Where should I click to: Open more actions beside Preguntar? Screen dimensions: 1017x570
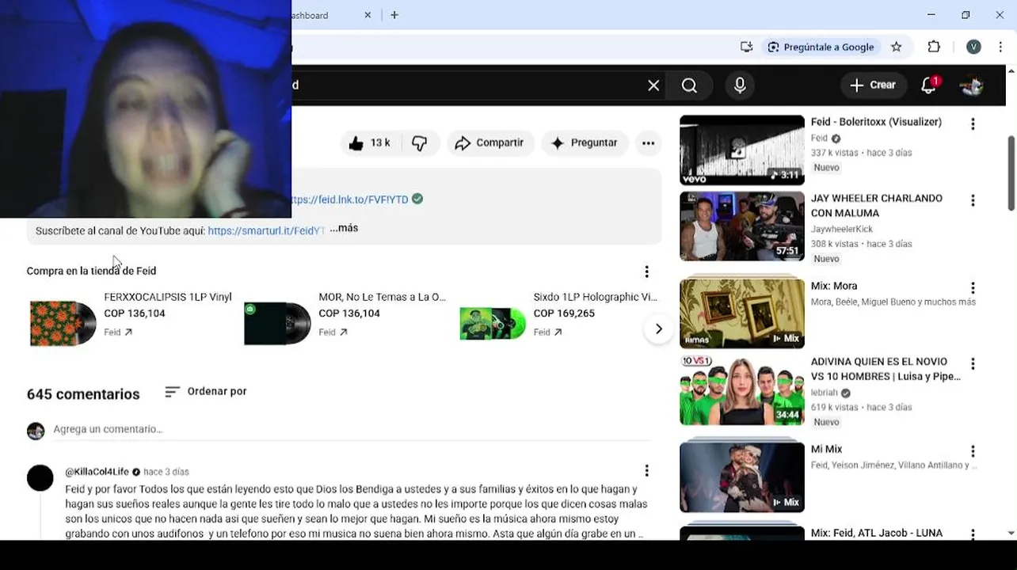(x=648, y=143)
